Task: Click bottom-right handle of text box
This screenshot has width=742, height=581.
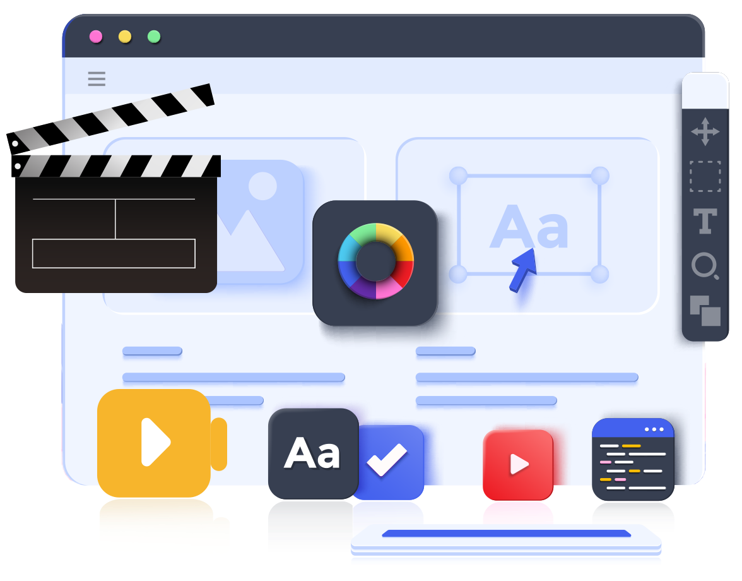Action: 600,274
